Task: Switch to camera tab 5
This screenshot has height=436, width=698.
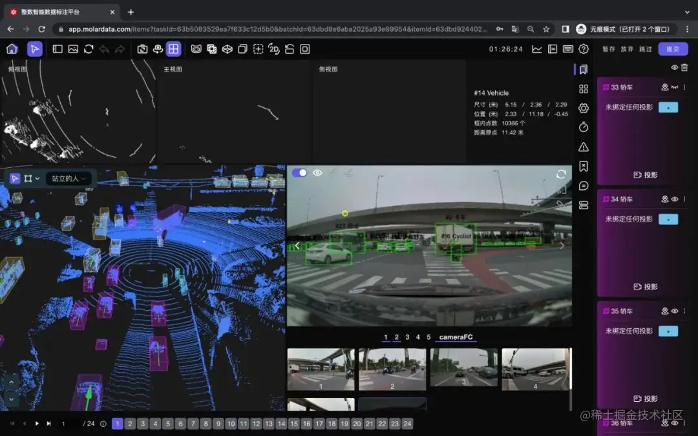Action: [428, 337]
